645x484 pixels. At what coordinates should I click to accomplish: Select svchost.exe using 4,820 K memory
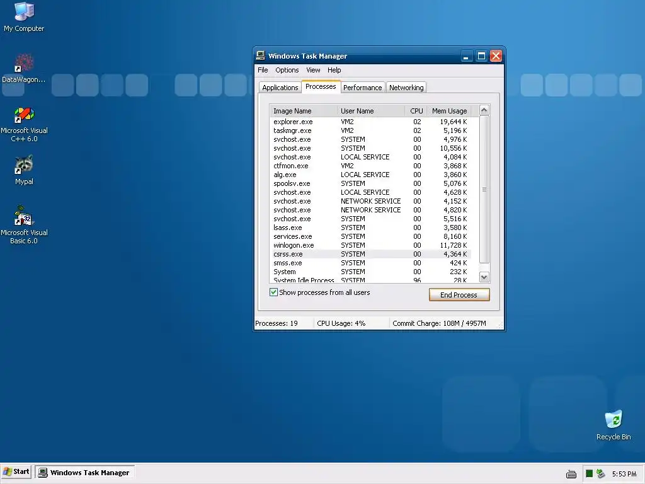(370, 210)
